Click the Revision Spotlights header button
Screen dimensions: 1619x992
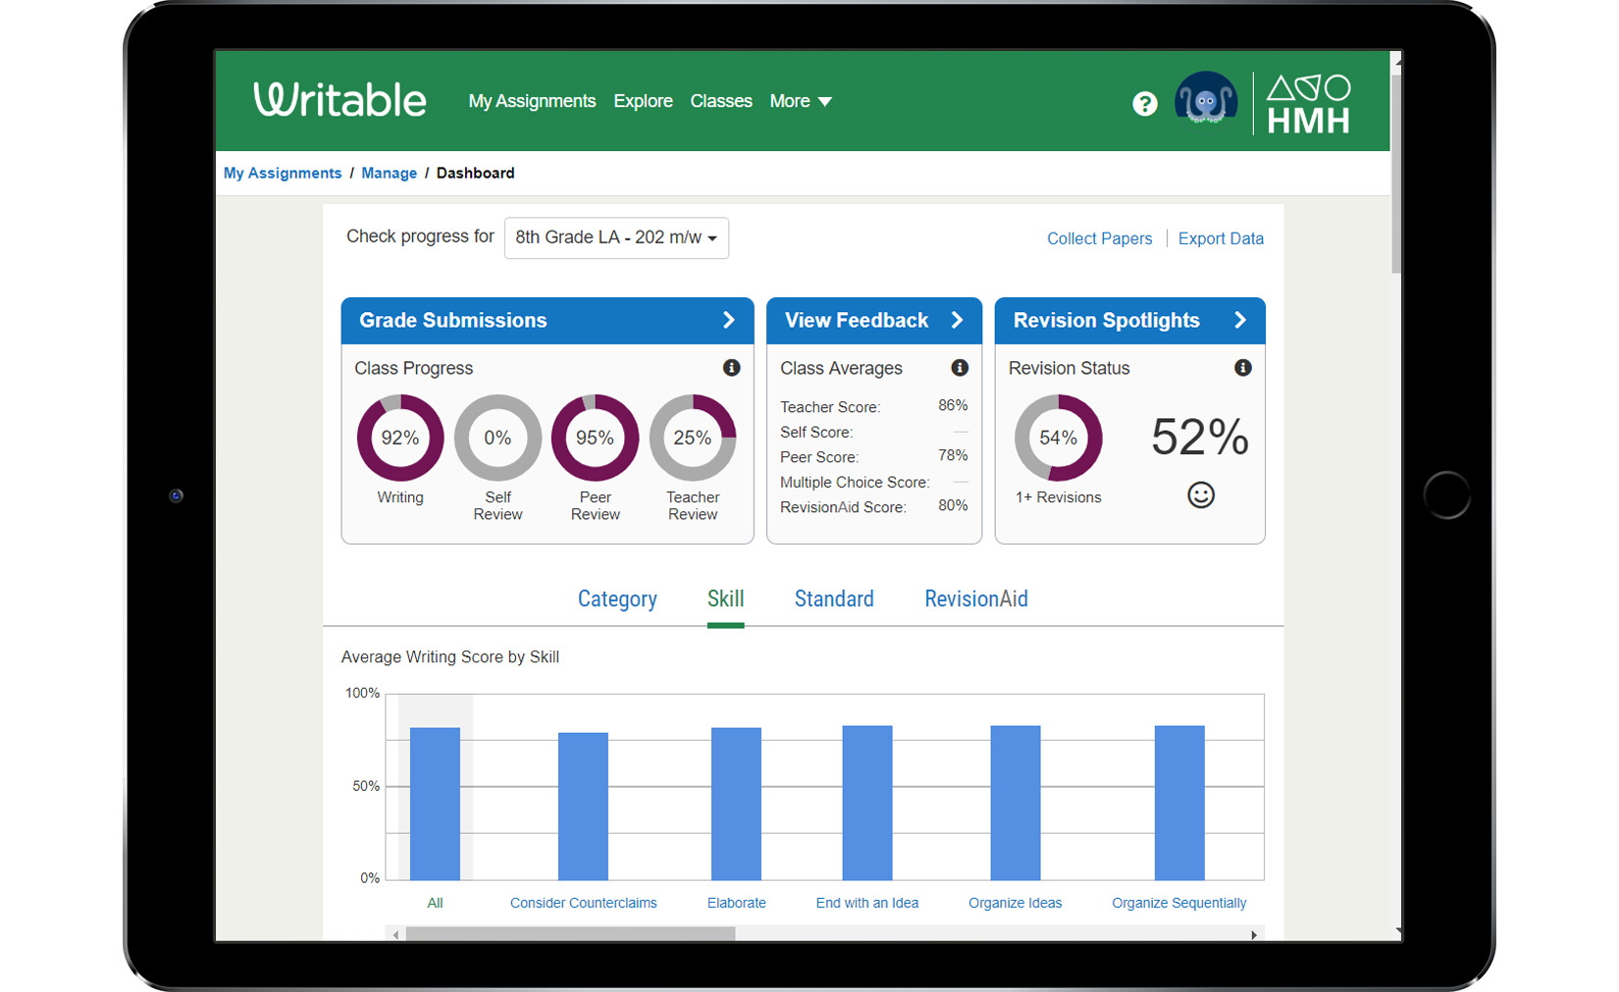click(1130, 321)
